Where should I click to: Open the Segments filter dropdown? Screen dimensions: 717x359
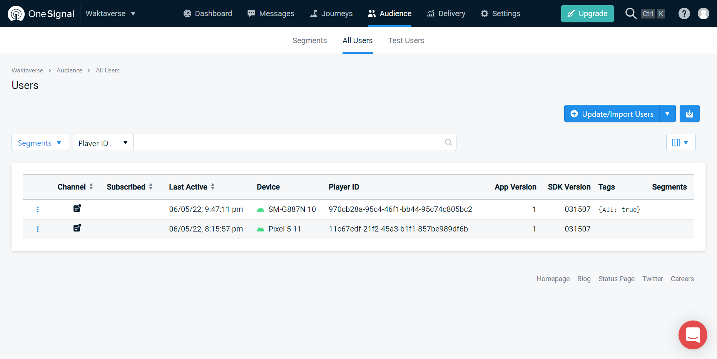coord(40,143)
